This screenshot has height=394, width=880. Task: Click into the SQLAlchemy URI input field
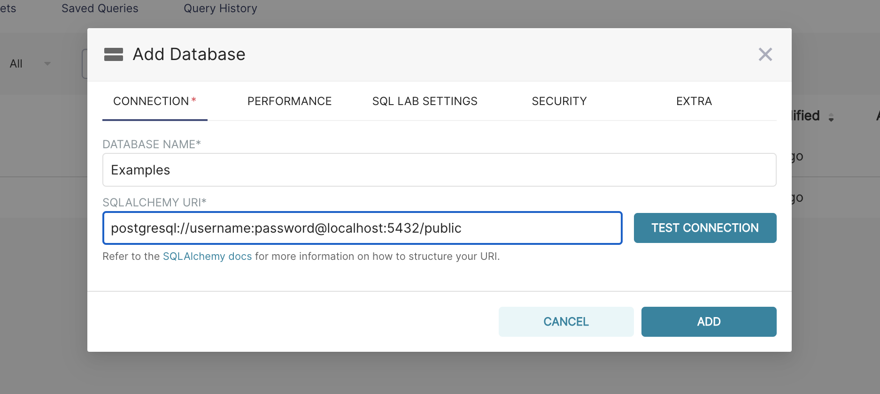(x=362, y=228)
